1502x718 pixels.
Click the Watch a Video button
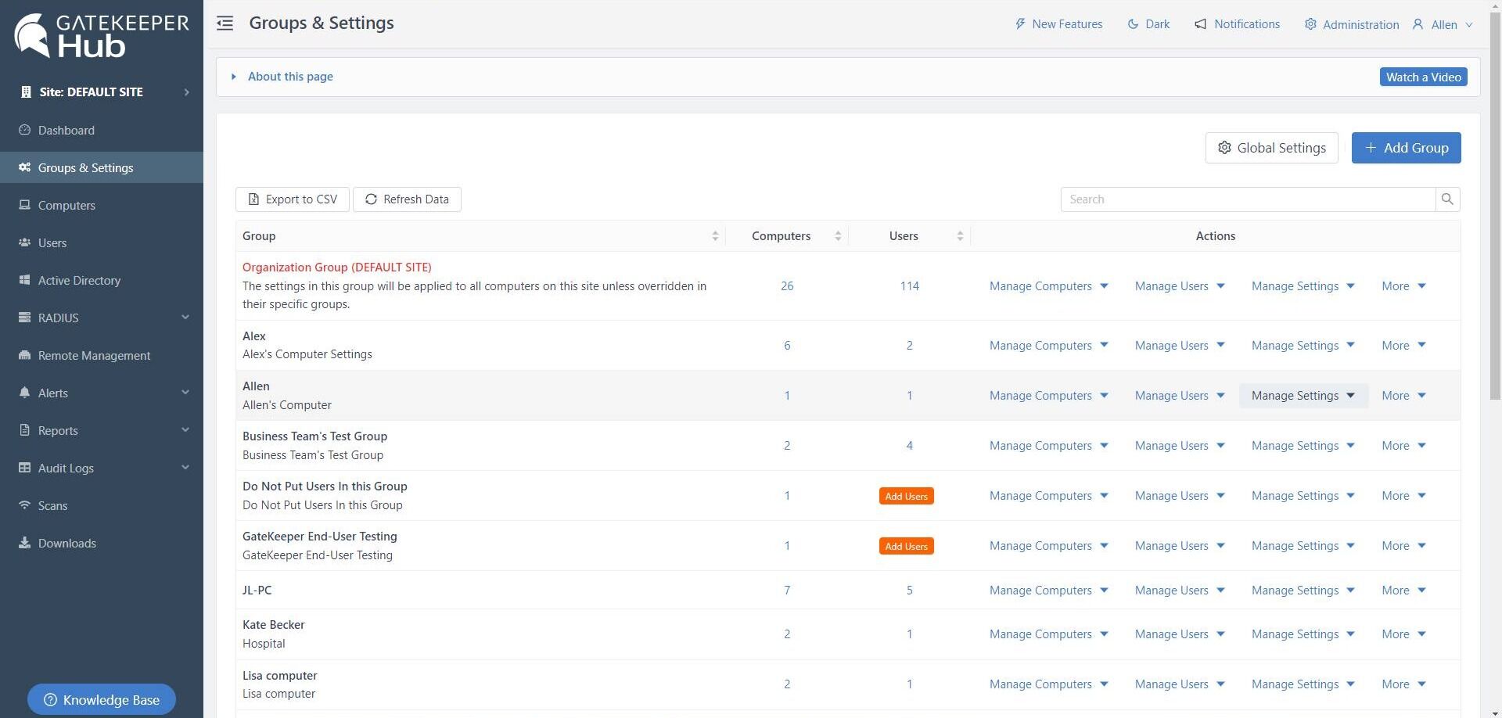[x=1423, y=77]
